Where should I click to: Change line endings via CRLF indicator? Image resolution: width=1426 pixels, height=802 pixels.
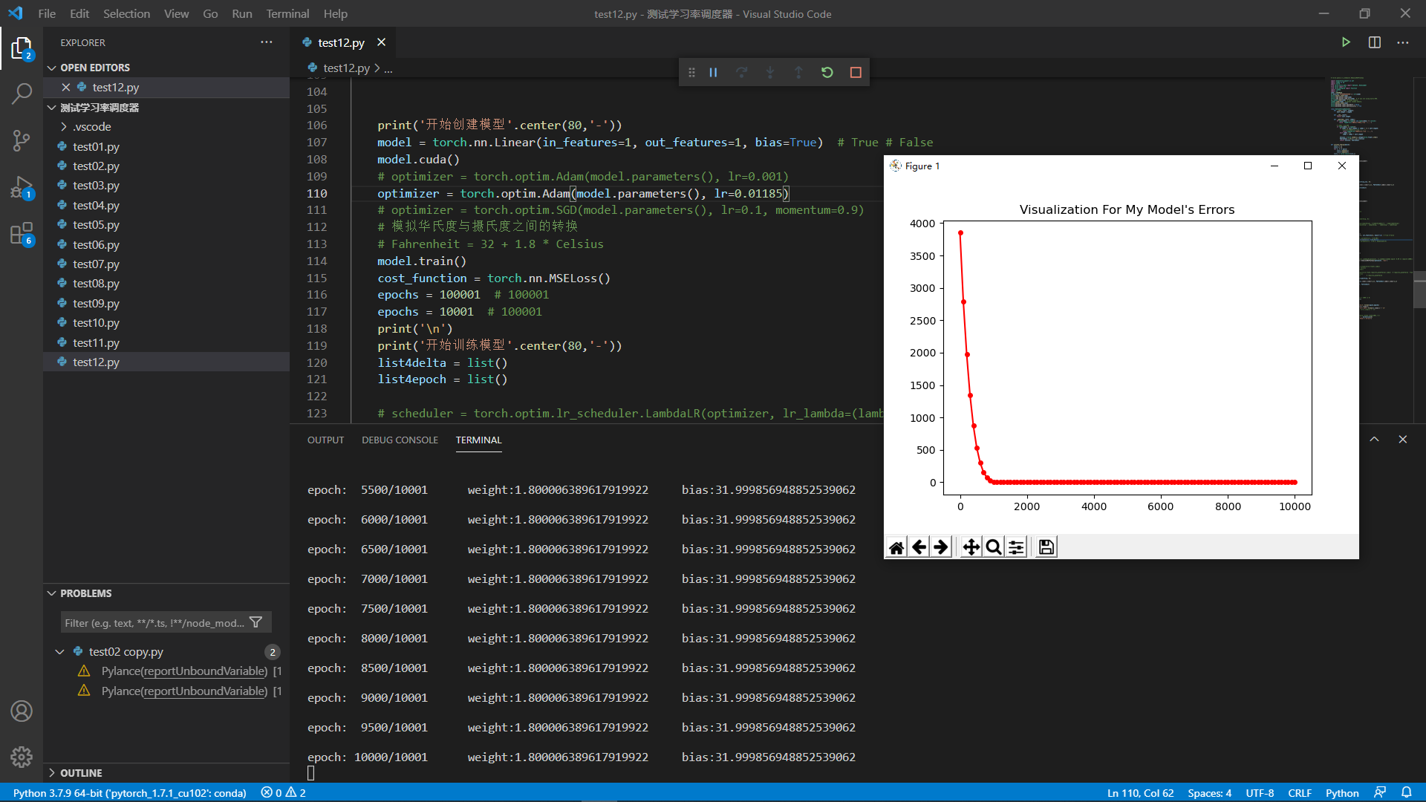click(1300, 792)
